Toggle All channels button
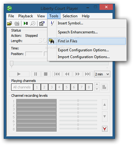133x145 pixels. coord(22,87)
